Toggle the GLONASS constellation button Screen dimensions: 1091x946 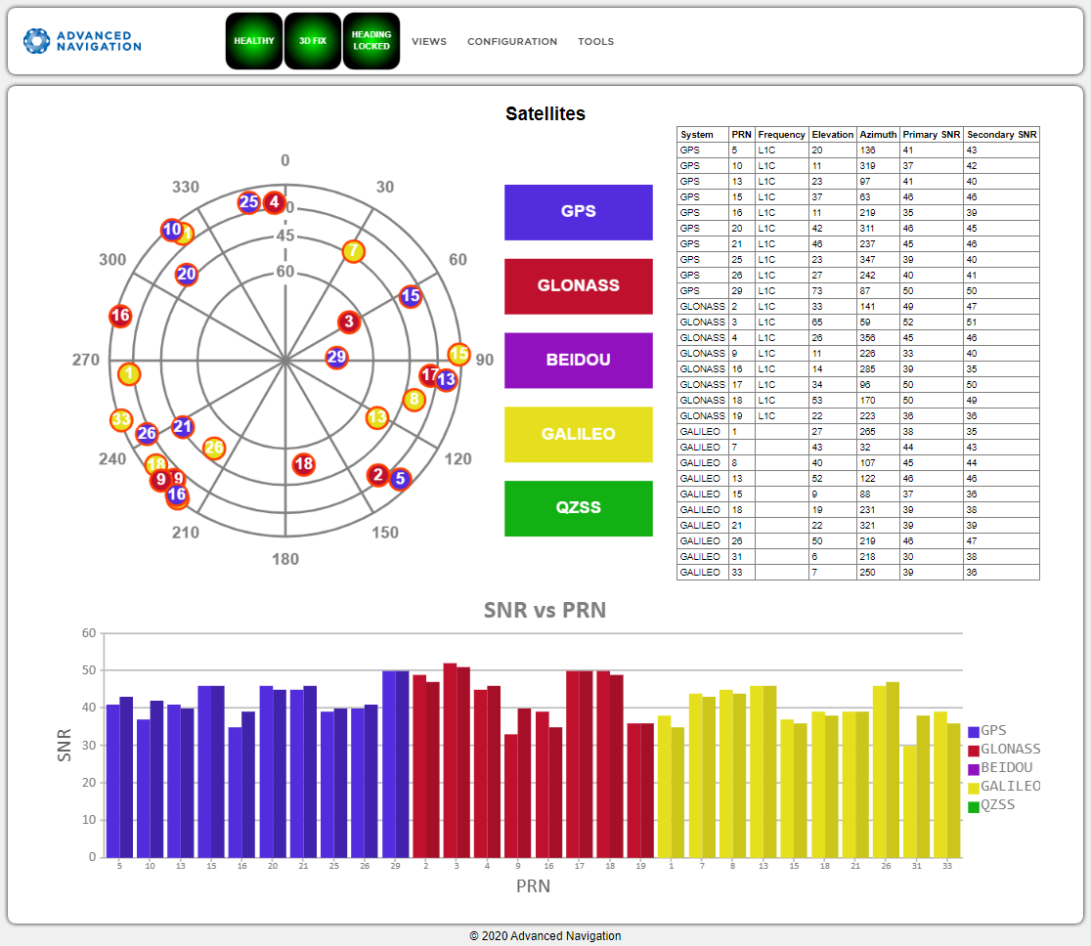pos(578,286)
